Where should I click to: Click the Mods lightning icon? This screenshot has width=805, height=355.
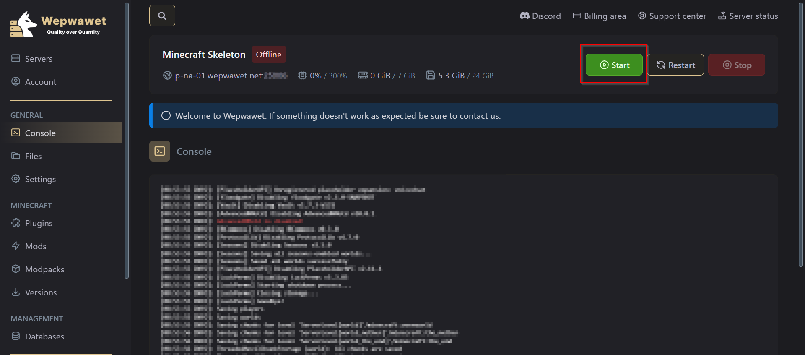tap(16, 246)
